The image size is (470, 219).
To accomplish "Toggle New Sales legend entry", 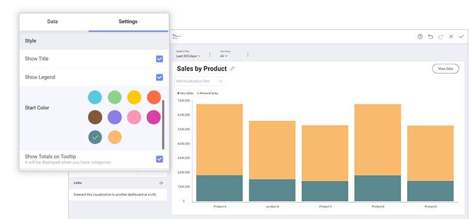I will pos(186,93).
